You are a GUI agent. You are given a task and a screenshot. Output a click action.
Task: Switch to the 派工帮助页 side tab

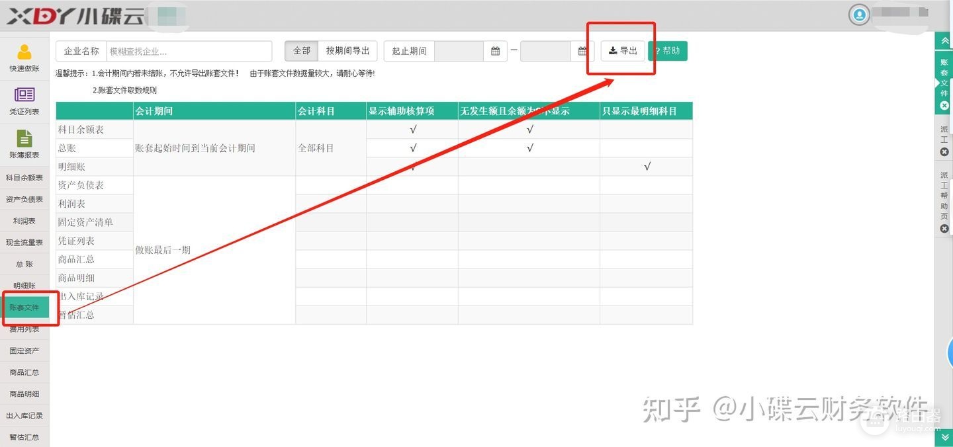pos(944,196)
